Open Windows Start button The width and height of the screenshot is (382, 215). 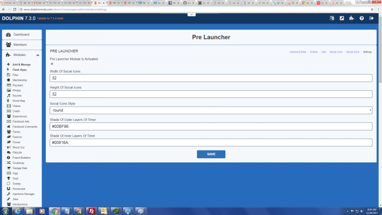(x=5, y=211)
